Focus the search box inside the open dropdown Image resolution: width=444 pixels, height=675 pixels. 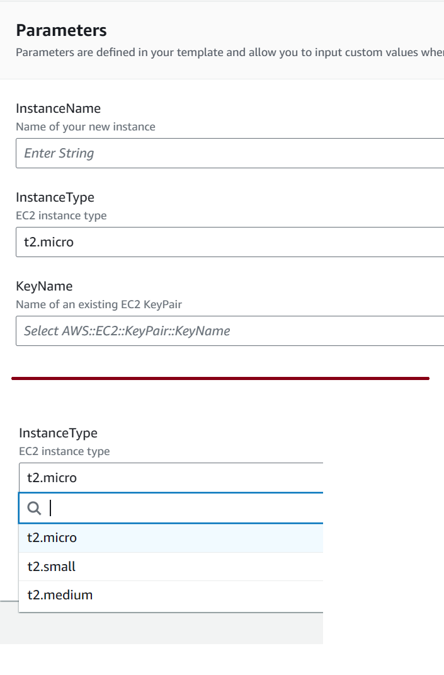click(183, 509)
